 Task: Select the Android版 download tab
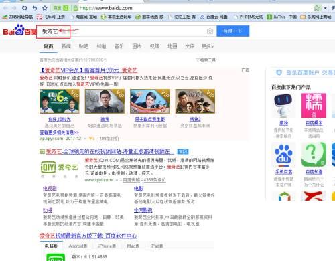click(78, 246)
